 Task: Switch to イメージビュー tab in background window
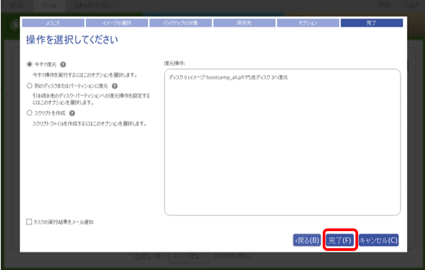click(x=189, y=256)
